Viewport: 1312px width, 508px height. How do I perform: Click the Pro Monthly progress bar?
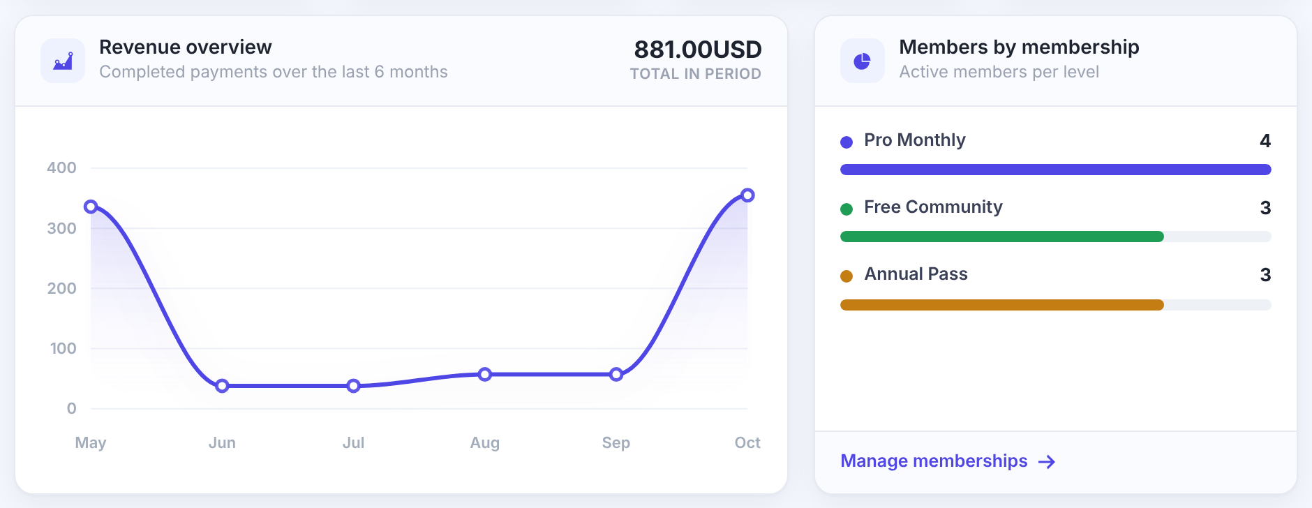(1056, 170)
